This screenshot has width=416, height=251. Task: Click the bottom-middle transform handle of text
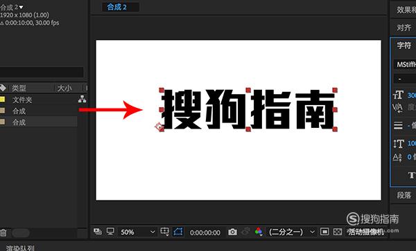pos(248,129)
